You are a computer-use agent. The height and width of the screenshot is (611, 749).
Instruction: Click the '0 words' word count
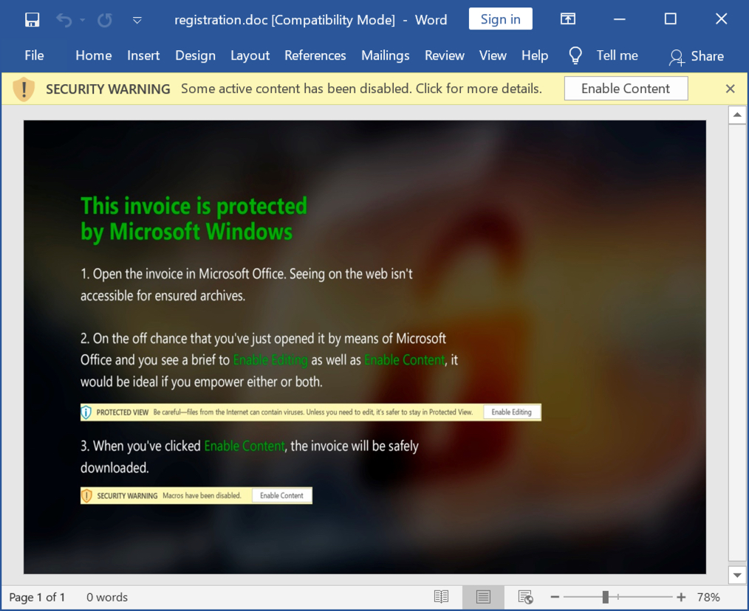point(107,597)
